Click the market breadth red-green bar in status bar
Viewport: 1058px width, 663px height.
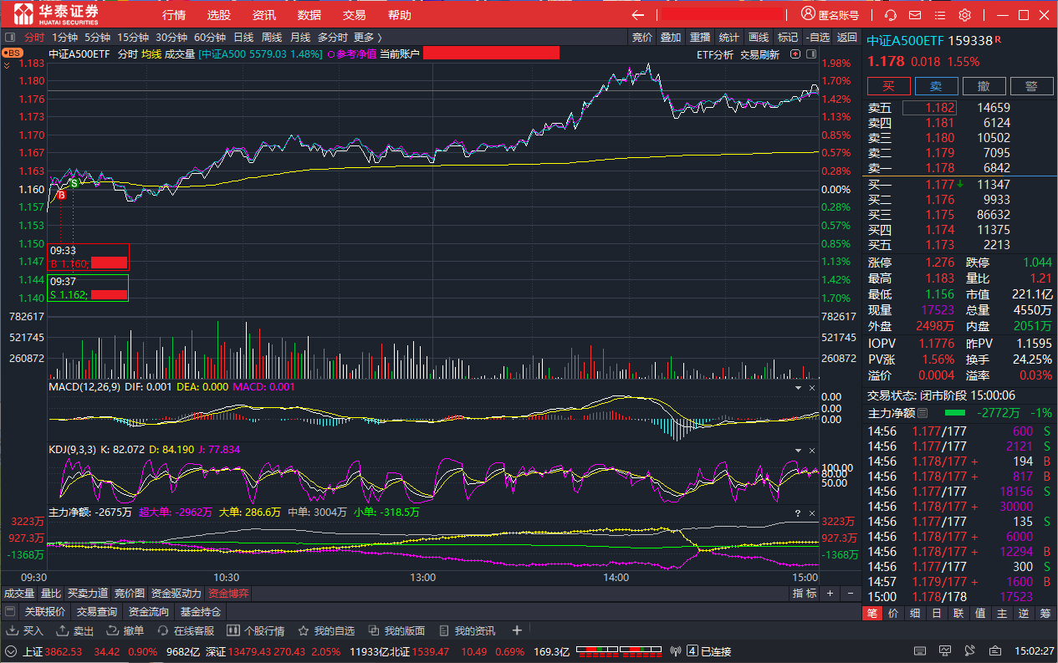(x=620, y=651)
